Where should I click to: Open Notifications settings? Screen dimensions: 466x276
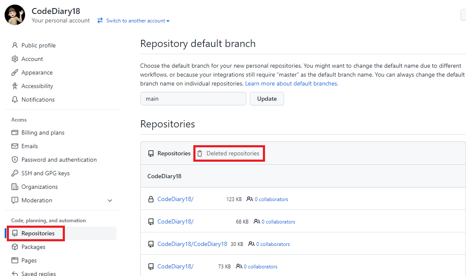38,100
